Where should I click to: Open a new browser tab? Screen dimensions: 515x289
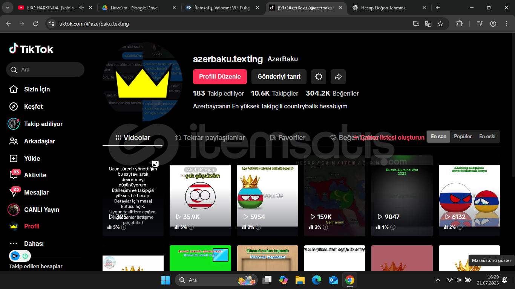(438, 8)
